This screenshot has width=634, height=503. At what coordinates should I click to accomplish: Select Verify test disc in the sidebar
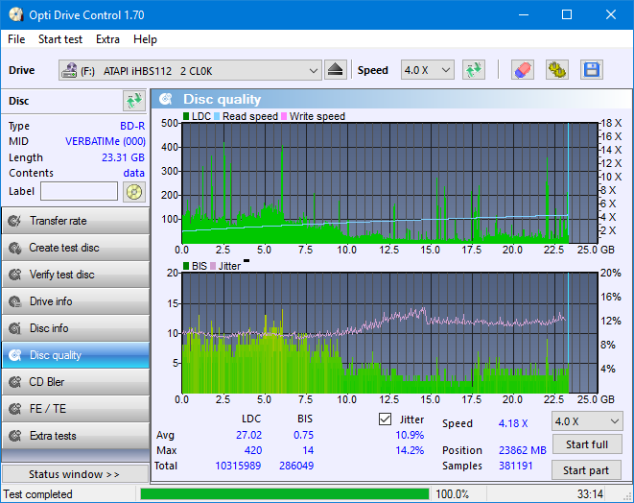(x=76, y=275)
